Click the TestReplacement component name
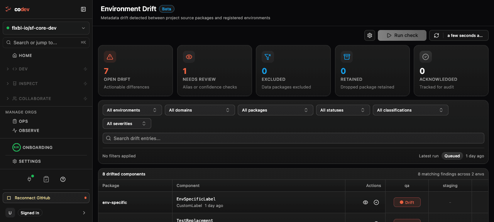494x222 pixels. pyautogui.click(x=195, y=220)
